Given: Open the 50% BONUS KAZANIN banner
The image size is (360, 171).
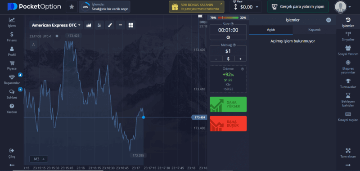Looking at the screenshot, I should pos(197,7).
